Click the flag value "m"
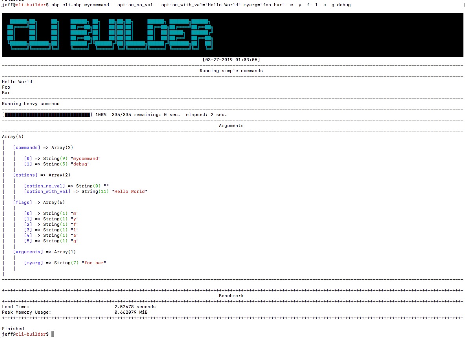This screenshot has height=338, width=465. coord(75,214)
